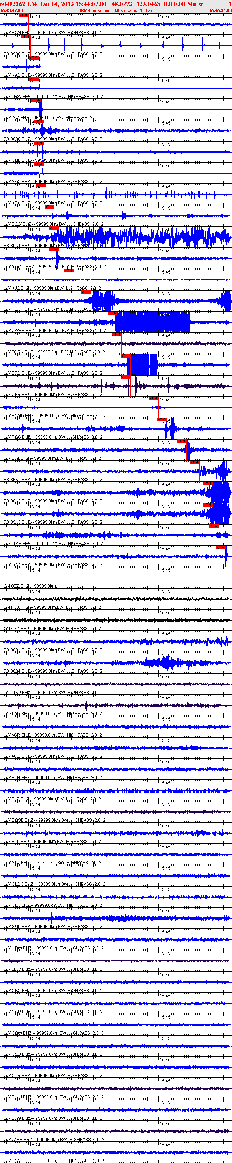
Task: Click the red pick marker on UW SQM trace
Action: click(23, 15)
